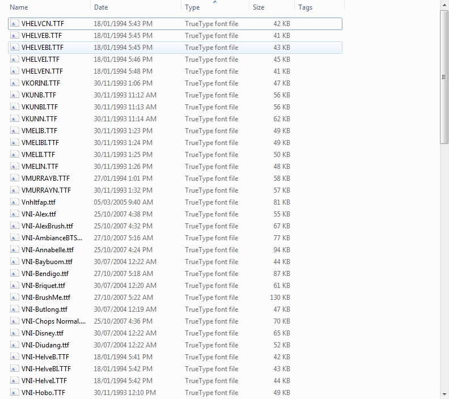Click the 45 KB size value
449x399 pixels.
coord(282,60)
